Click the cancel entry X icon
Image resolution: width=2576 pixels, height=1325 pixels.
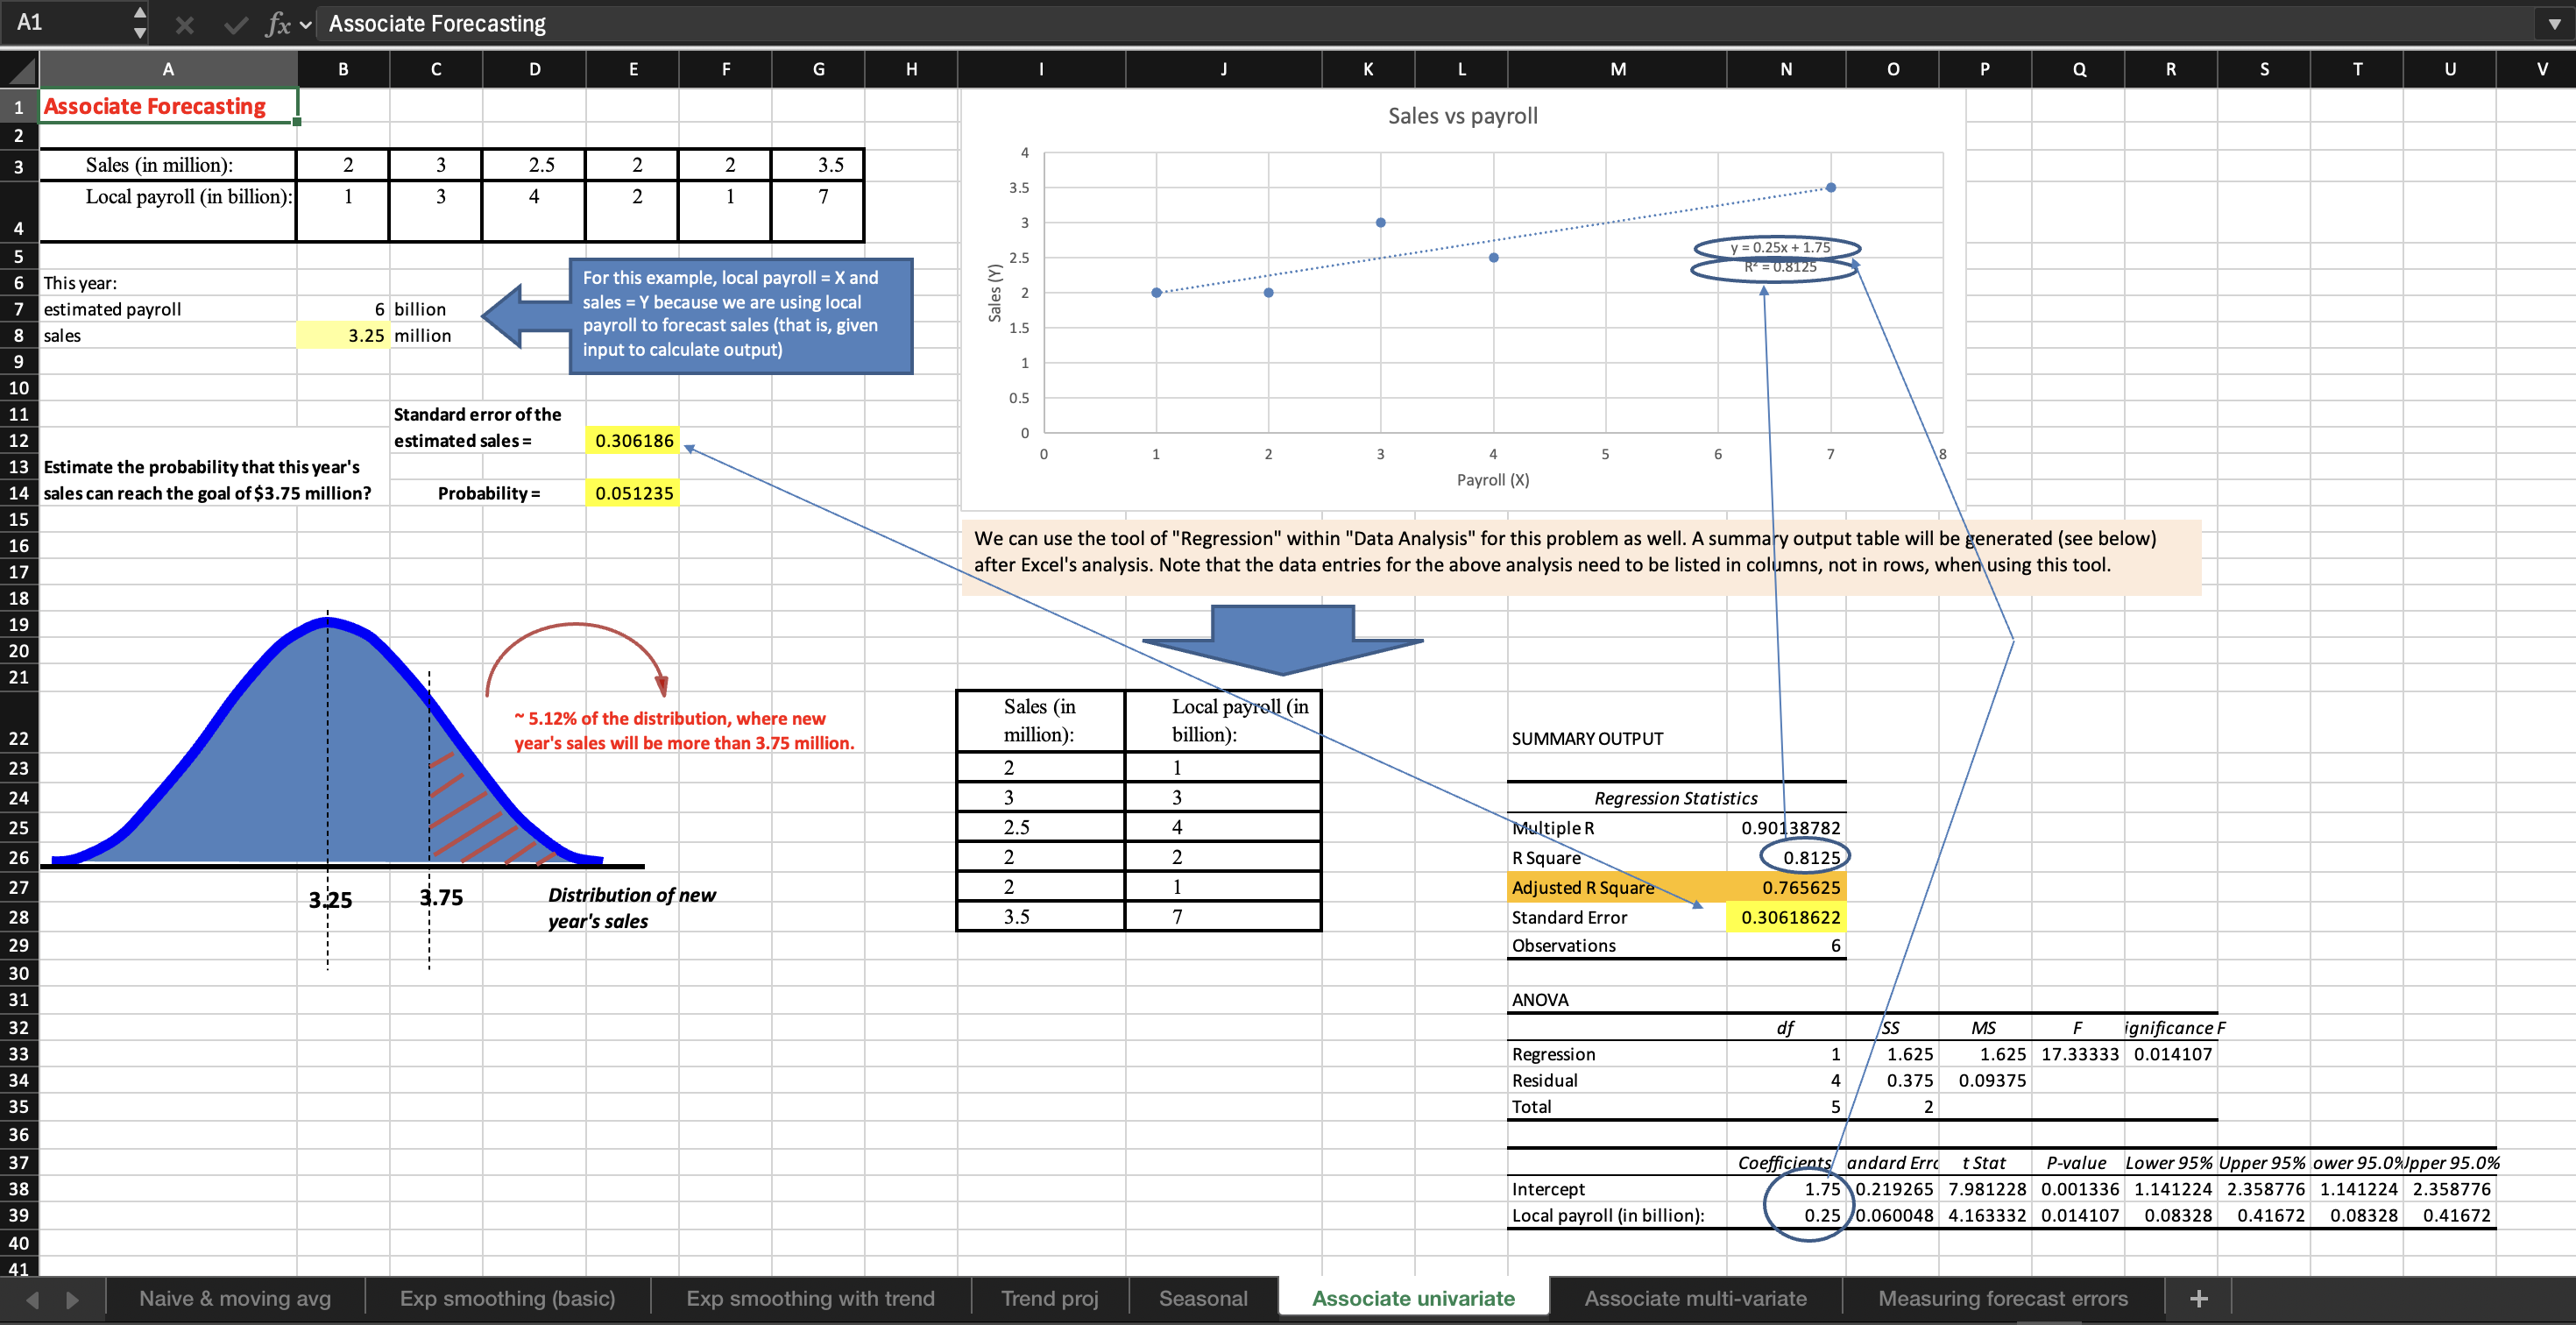point(184,24)
